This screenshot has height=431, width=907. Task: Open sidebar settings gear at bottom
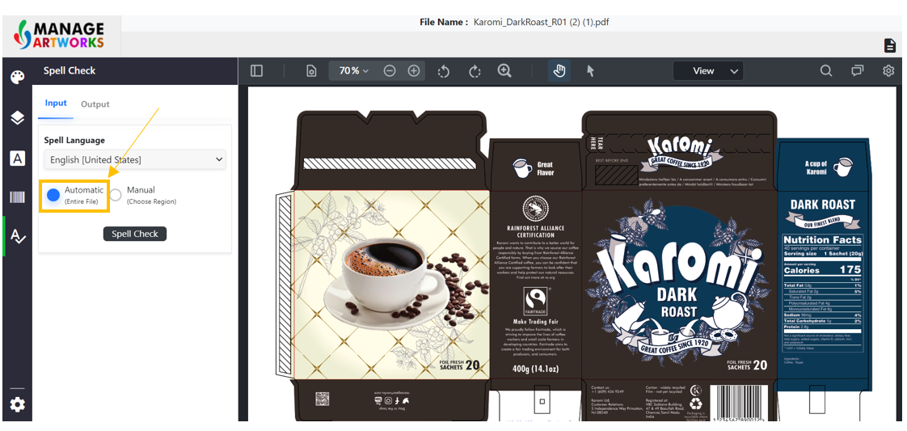click(x=17, y=404)
